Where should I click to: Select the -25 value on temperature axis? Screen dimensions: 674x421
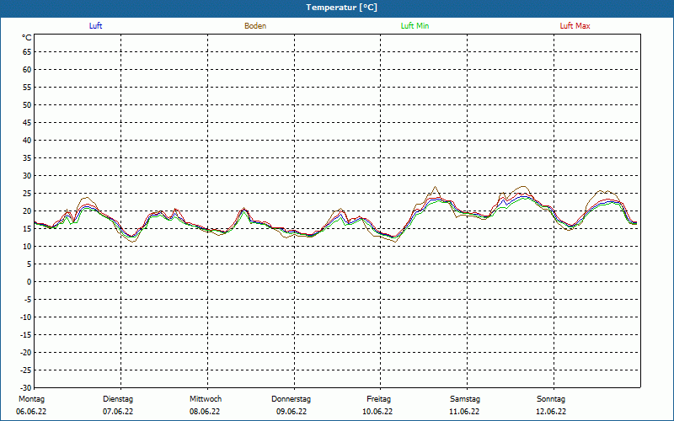click(26, 370)
